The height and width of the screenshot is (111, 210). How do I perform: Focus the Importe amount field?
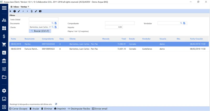pos(114,27)
